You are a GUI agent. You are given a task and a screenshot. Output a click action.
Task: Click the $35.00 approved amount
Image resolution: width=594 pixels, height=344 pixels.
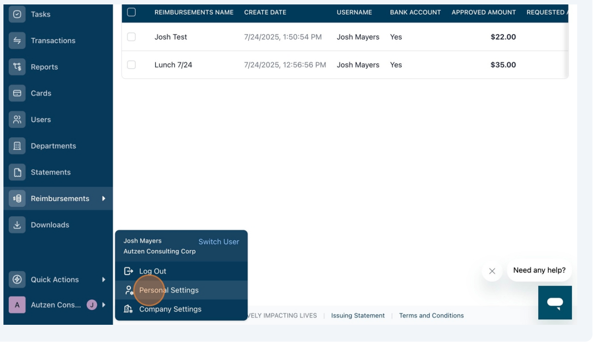[x=503, y=65]
